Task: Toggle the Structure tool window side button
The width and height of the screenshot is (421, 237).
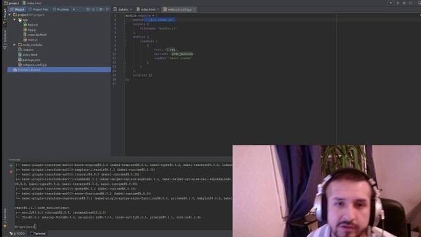Action: pyautogui.click(x=5, y=39)
